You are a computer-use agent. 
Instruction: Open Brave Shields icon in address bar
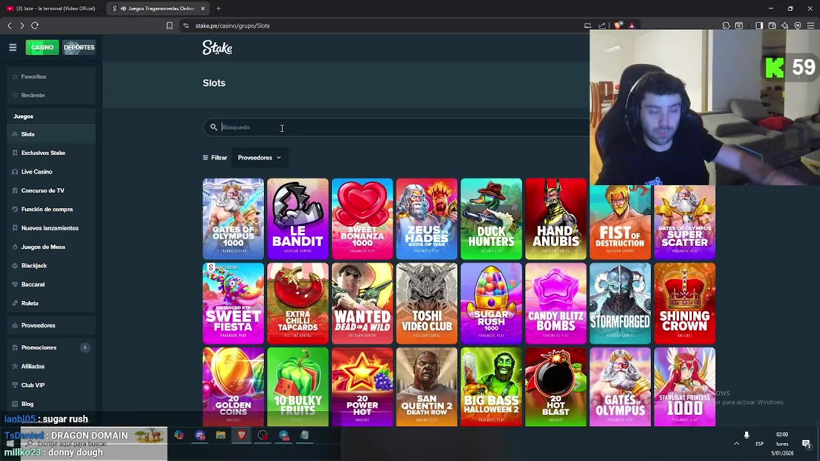(x=618, y=26)
